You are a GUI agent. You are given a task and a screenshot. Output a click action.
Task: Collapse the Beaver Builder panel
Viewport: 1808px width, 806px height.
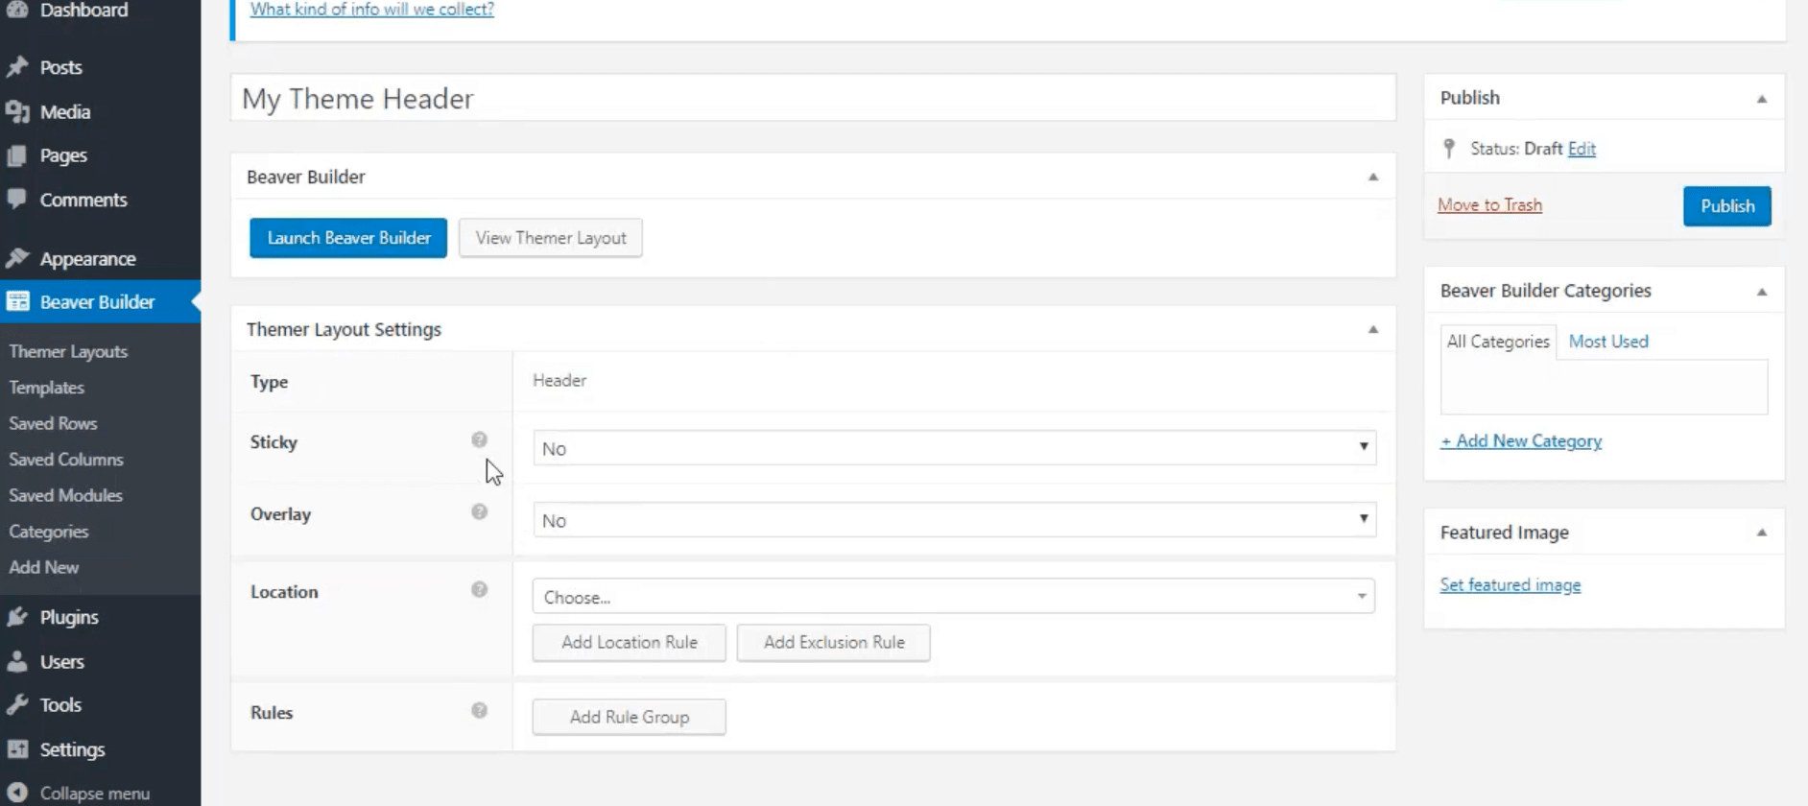tap(1372, 177)
